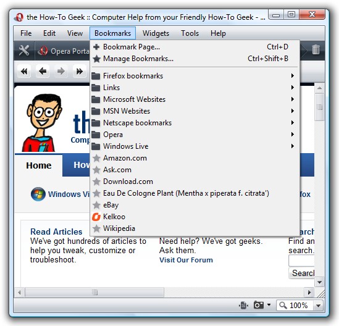The height and width of the screenshot is (326, 339).
Task: Expand MSN Websites submenu arrow
Action: pyautogui.click(x=293, y=111)
